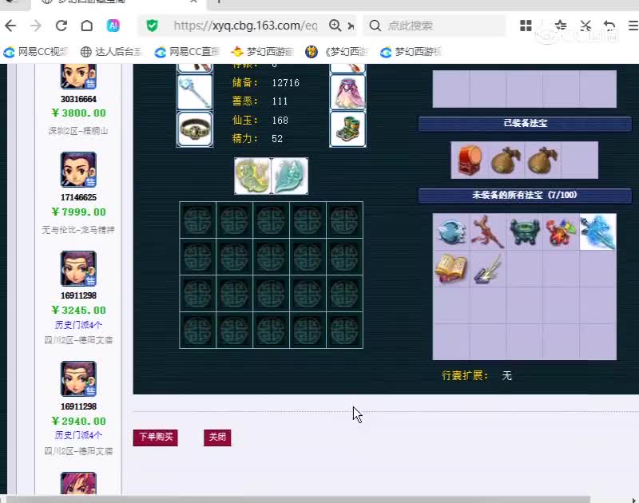The height and width of the screenshot is (503, 639).
Task: Select the colorful red crab-like treasure
Action: [x=562, y=232]
